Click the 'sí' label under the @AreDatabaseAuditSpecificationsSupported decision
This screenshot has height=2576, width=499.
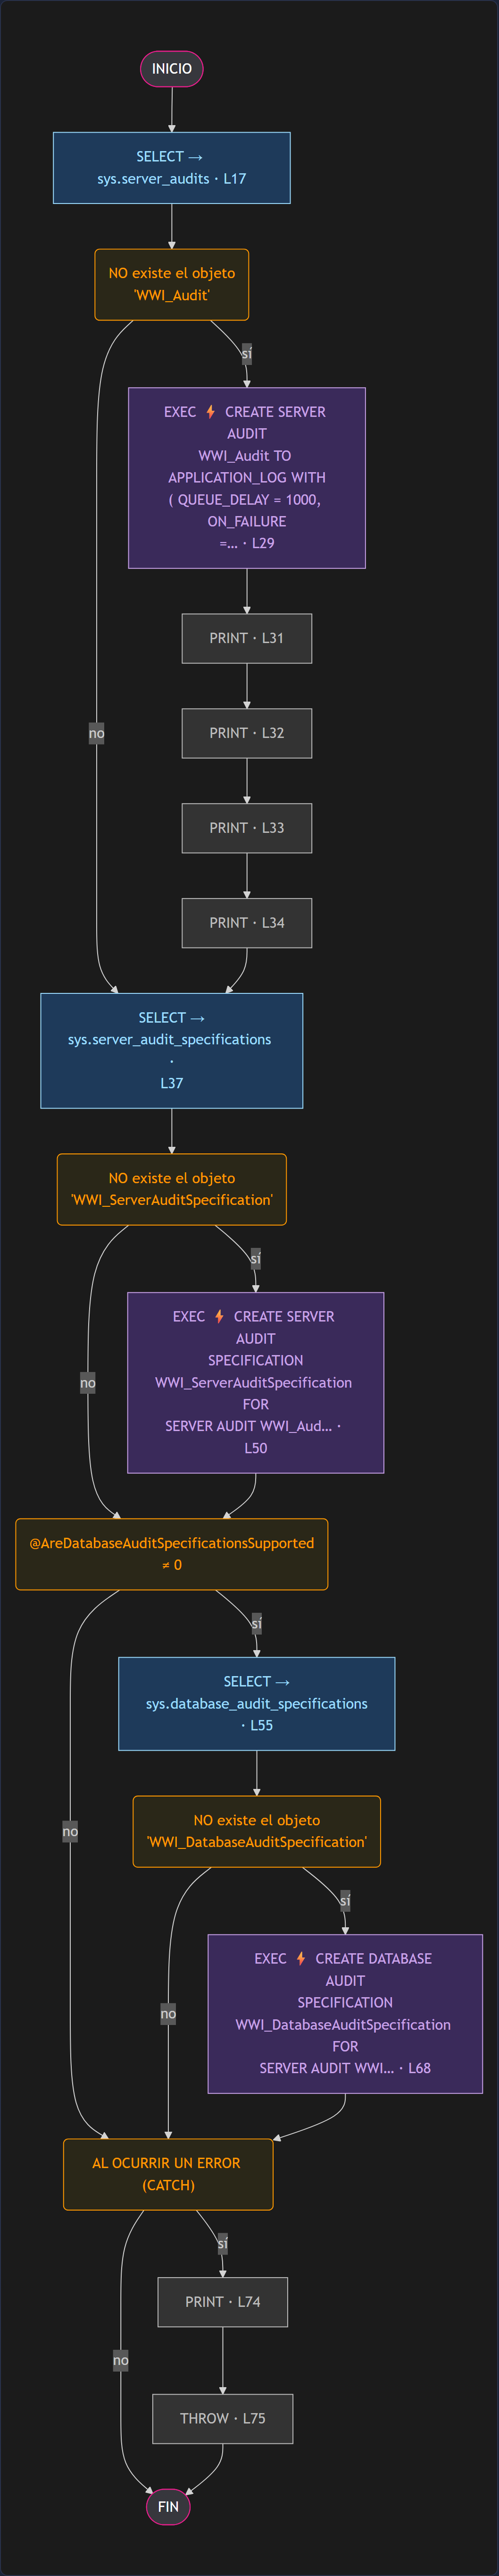point(257,1623)
